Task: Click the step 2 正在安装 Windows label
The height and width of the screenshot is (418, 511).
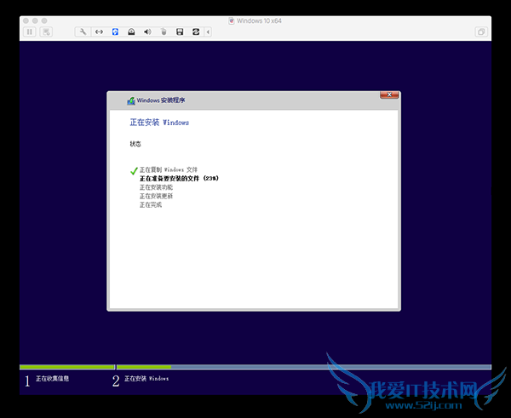Action: (146, 378)
